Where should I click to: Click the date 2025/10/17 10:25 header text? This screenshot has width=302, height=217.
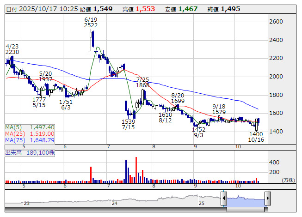42,9
